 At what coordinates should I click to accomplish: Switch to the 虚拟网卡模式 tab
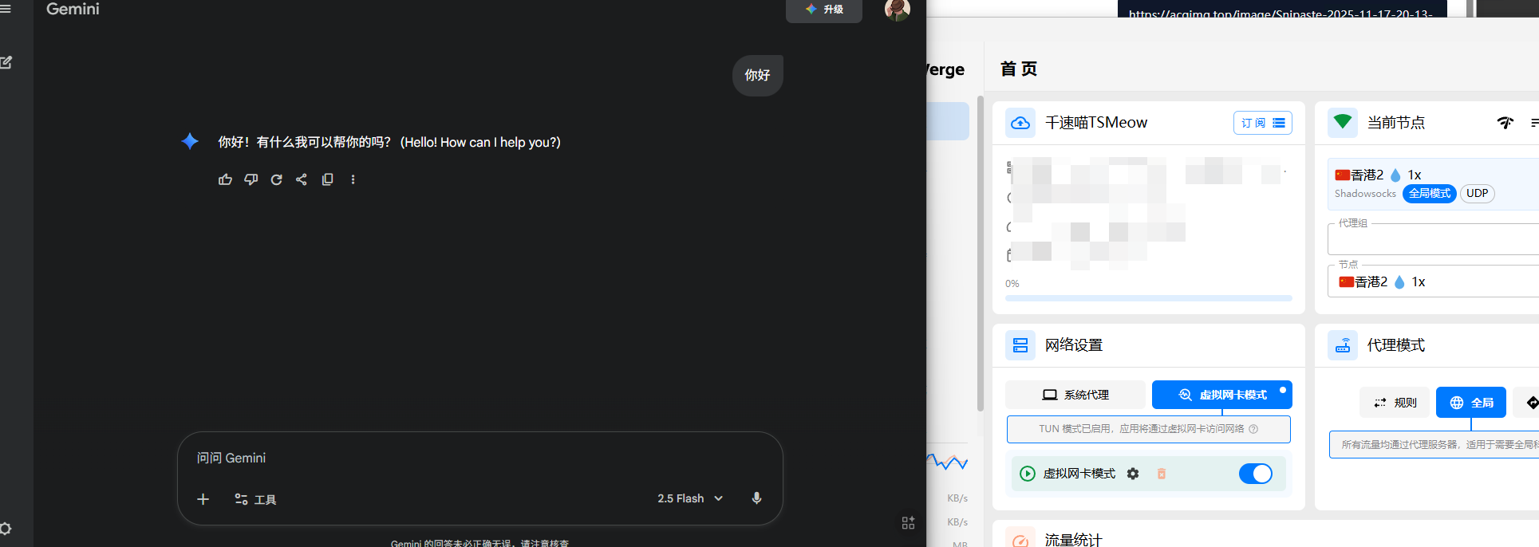(x=1221, y=395)
